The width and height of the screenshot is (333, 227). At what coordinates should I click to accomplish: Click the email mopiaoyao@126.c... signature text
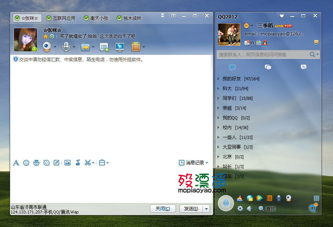pos(274,34)
